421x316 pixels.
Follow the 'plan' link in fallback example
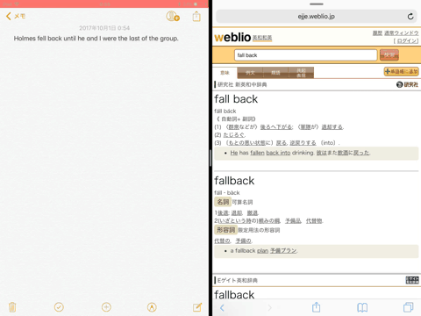pos(262,251)
